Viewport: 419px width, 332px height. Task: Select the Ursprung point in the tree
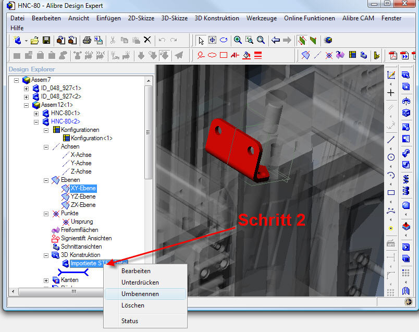82,222
